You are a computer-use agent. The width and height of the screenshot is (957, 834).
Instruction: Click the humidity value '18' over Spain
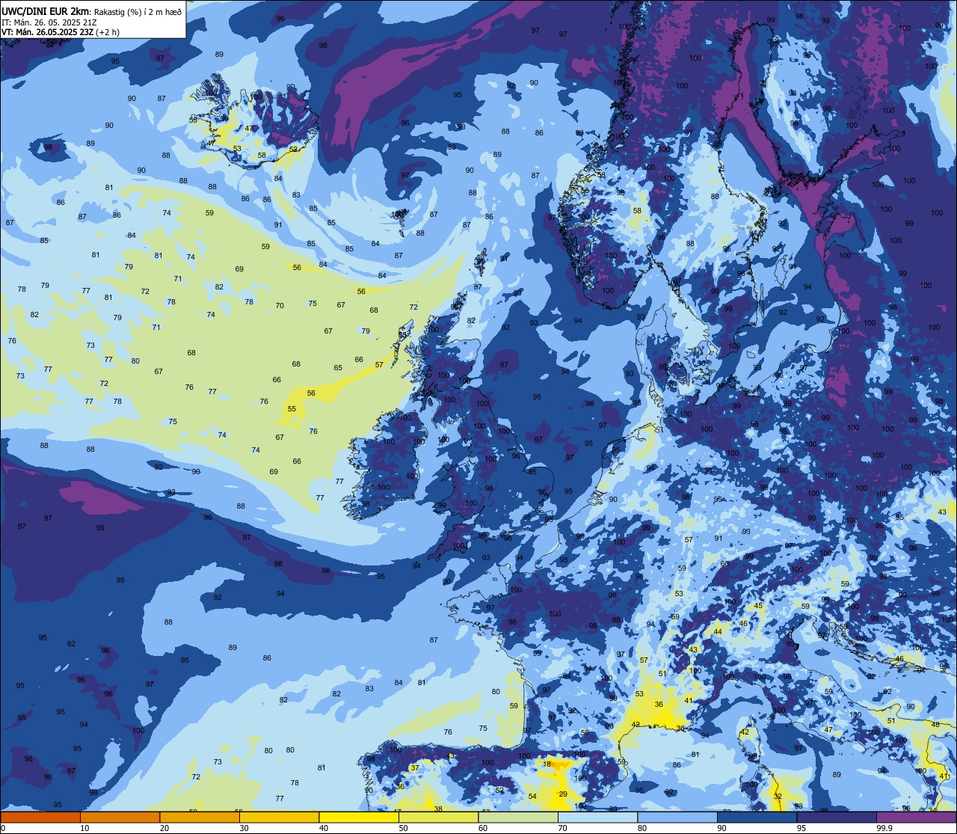click(x=547, y=764)
